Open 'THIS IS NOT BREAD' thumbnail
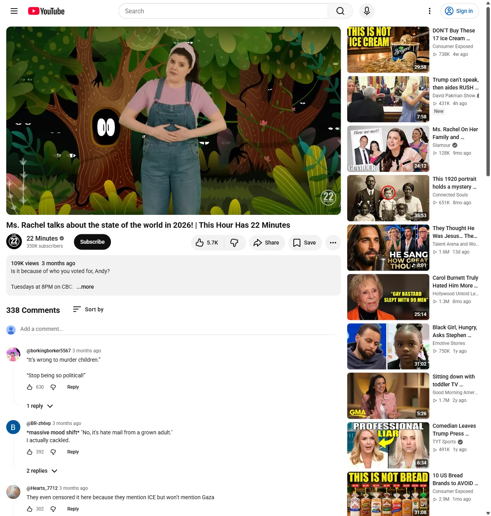491x516 pixels. [x=388, y=494]
